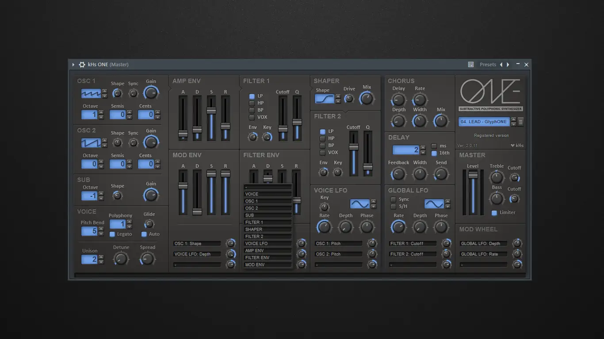
Task: Select the OSC 2 waveform display
Action: [x=91, y=143]
